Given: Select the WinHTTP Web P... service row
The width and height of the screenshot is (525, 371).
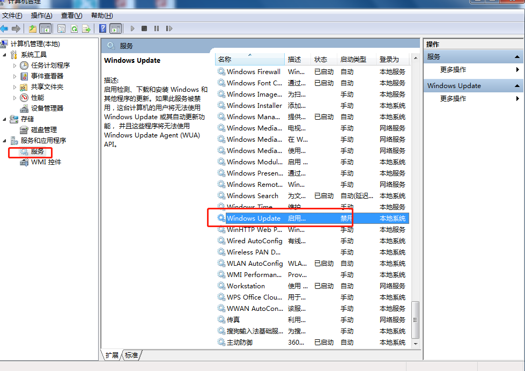Looking at the screenshot, I should click(313, 230).
